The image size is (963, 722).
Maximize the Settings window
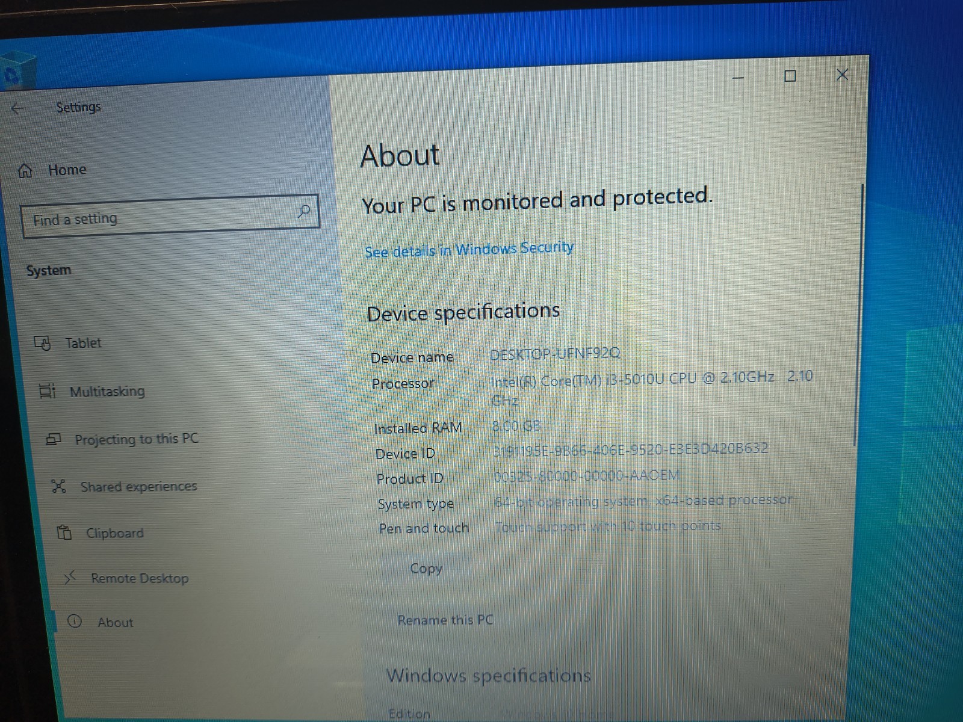point(790,76)
